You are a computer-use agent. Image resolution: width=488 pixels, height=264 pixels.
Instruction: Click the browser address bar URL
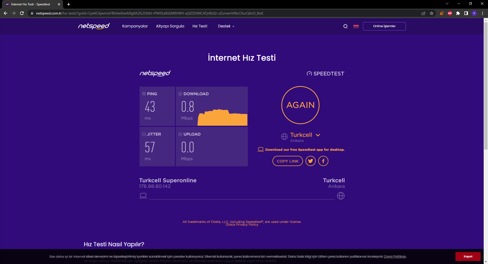coord(149,13)
